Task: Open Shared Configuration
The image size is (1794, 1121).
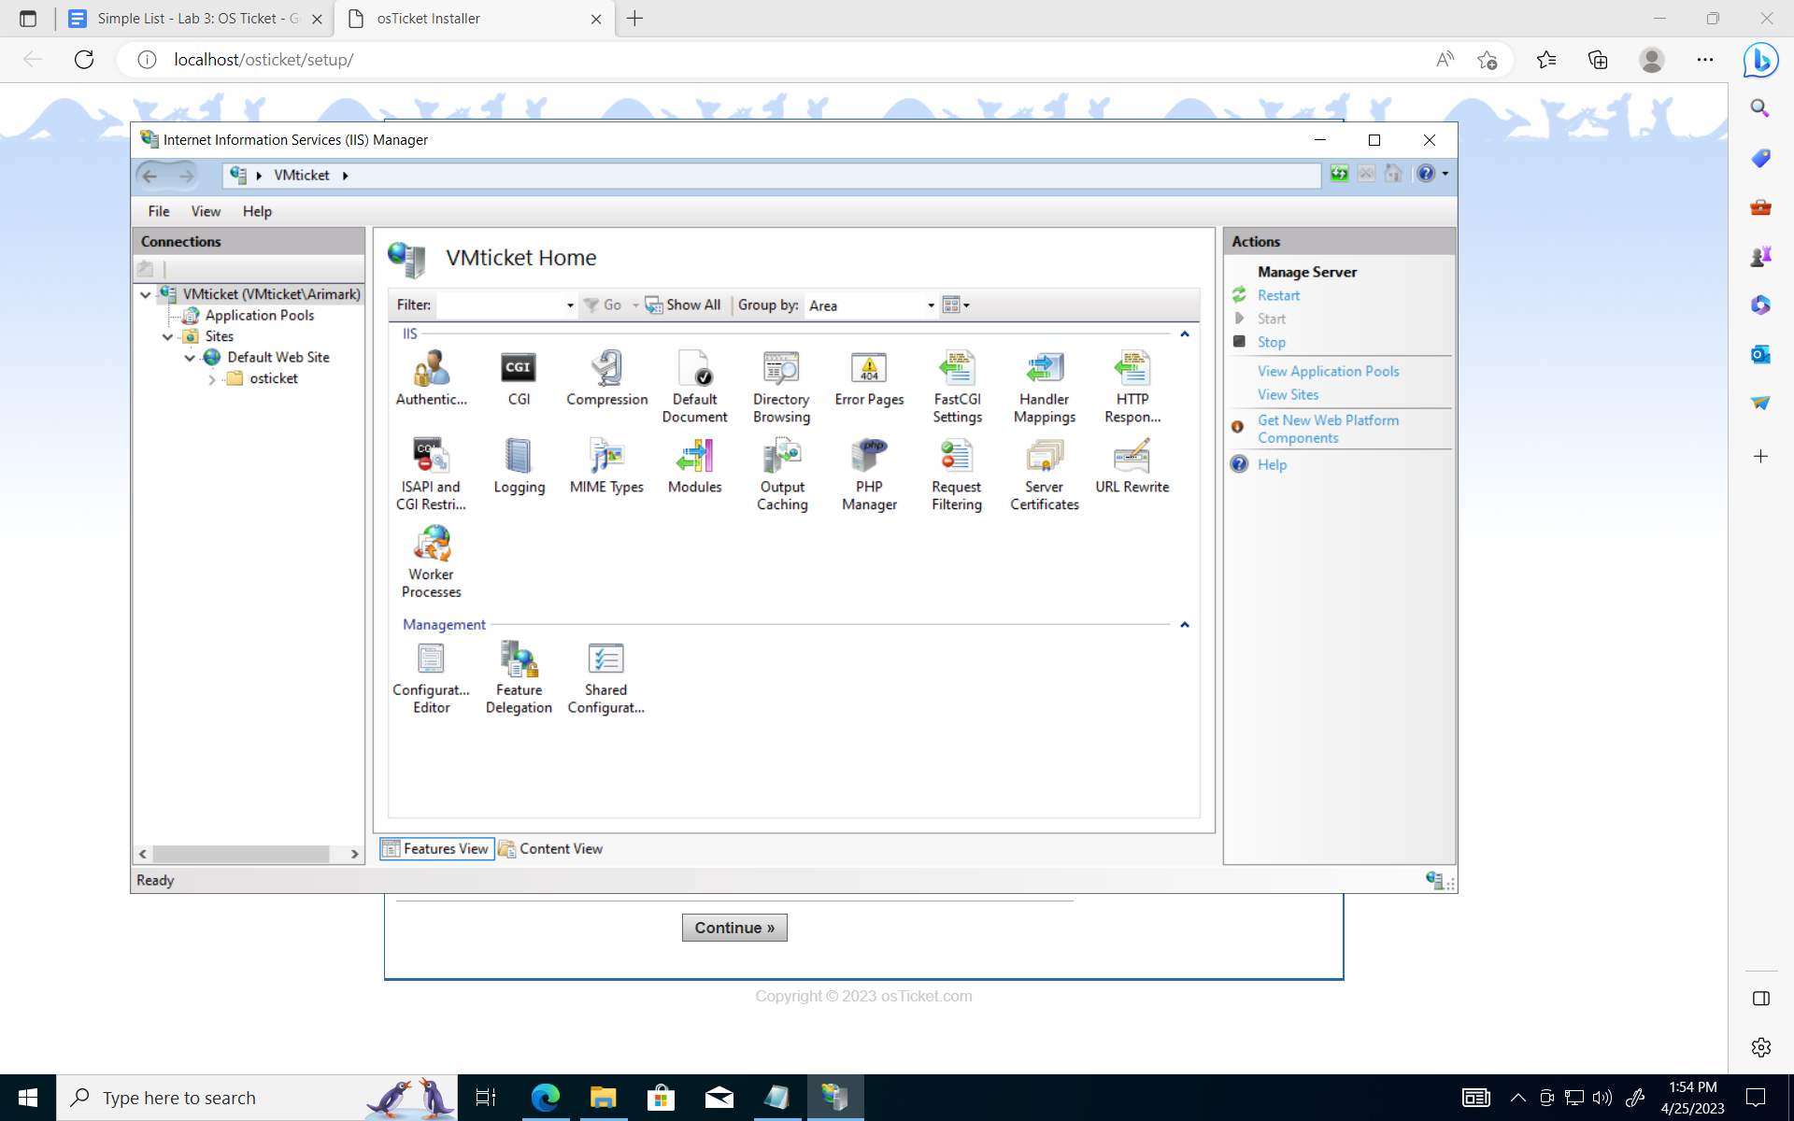Action: [606, 678]
